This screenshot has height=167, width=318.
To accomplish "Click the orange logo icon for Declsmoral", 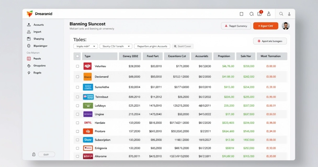I will click(x=88, y=77).
